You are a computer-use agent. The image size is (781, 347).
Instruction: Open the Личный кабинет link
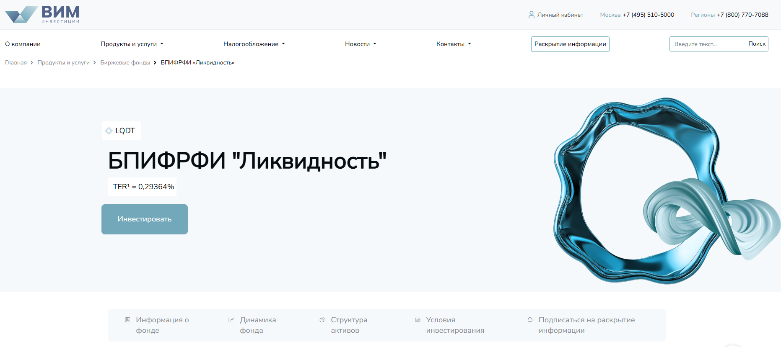pos(560,15)
